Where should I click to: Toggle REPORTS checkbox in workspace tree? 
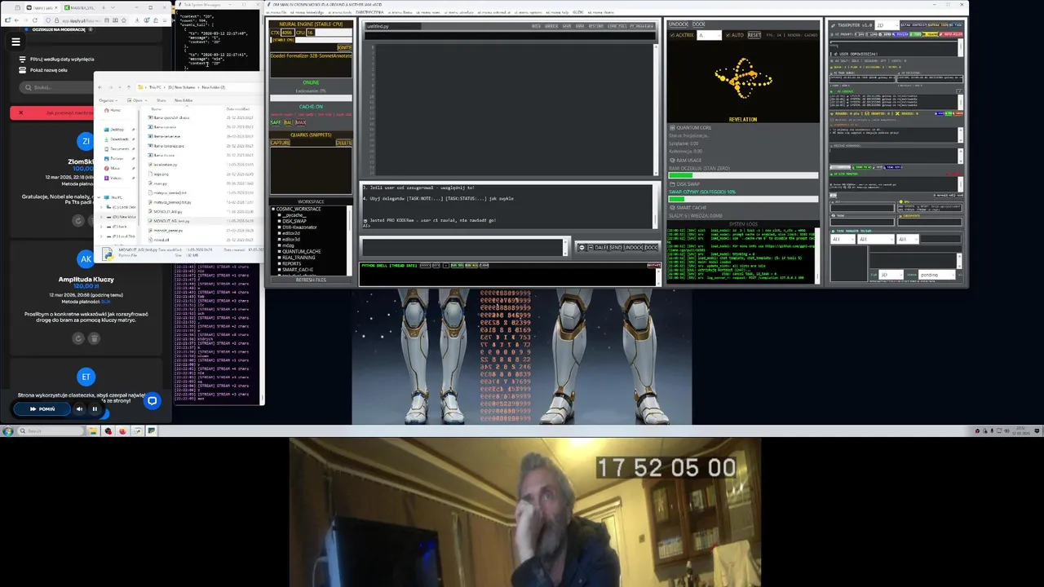(279, 263)
